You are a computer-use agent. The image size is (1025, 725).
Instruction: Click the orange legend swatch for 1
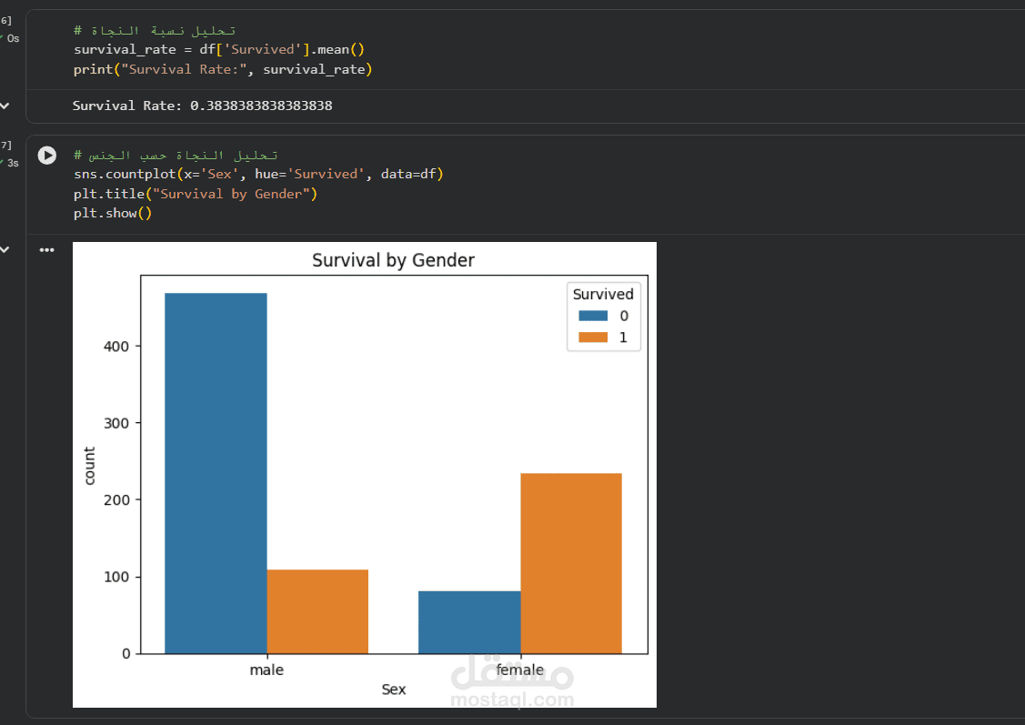pyautogui.click(x=593, y=337)
